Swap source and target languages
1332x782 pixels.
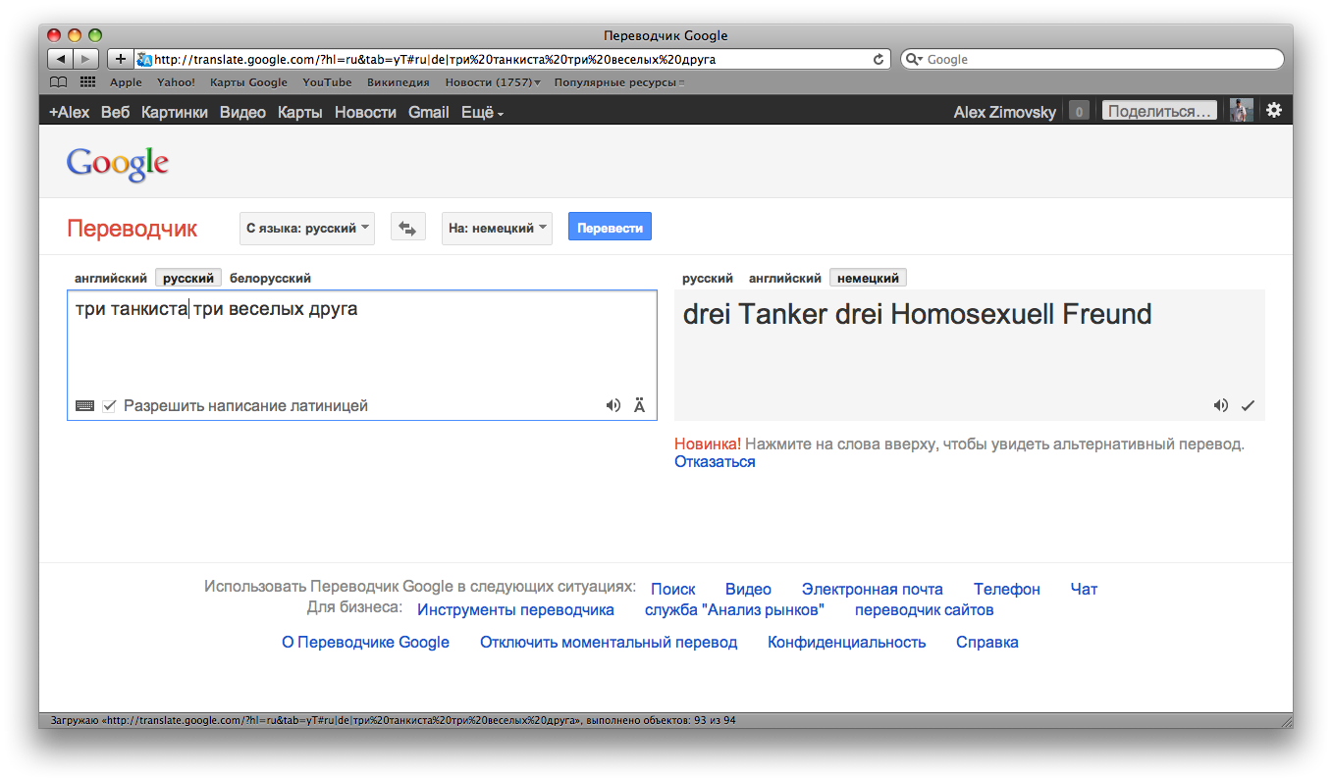[x=407, y=228]
